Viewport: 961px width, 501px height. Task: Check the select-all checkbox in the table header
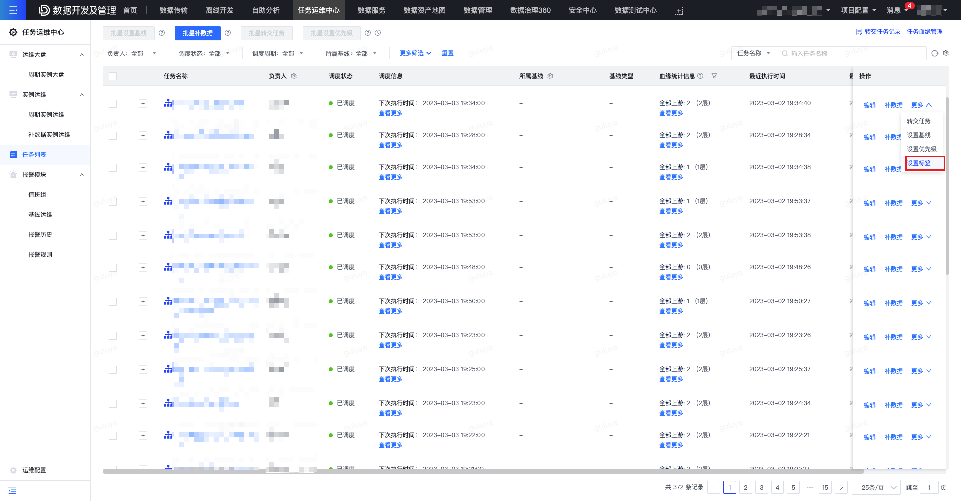coord(113,76)
